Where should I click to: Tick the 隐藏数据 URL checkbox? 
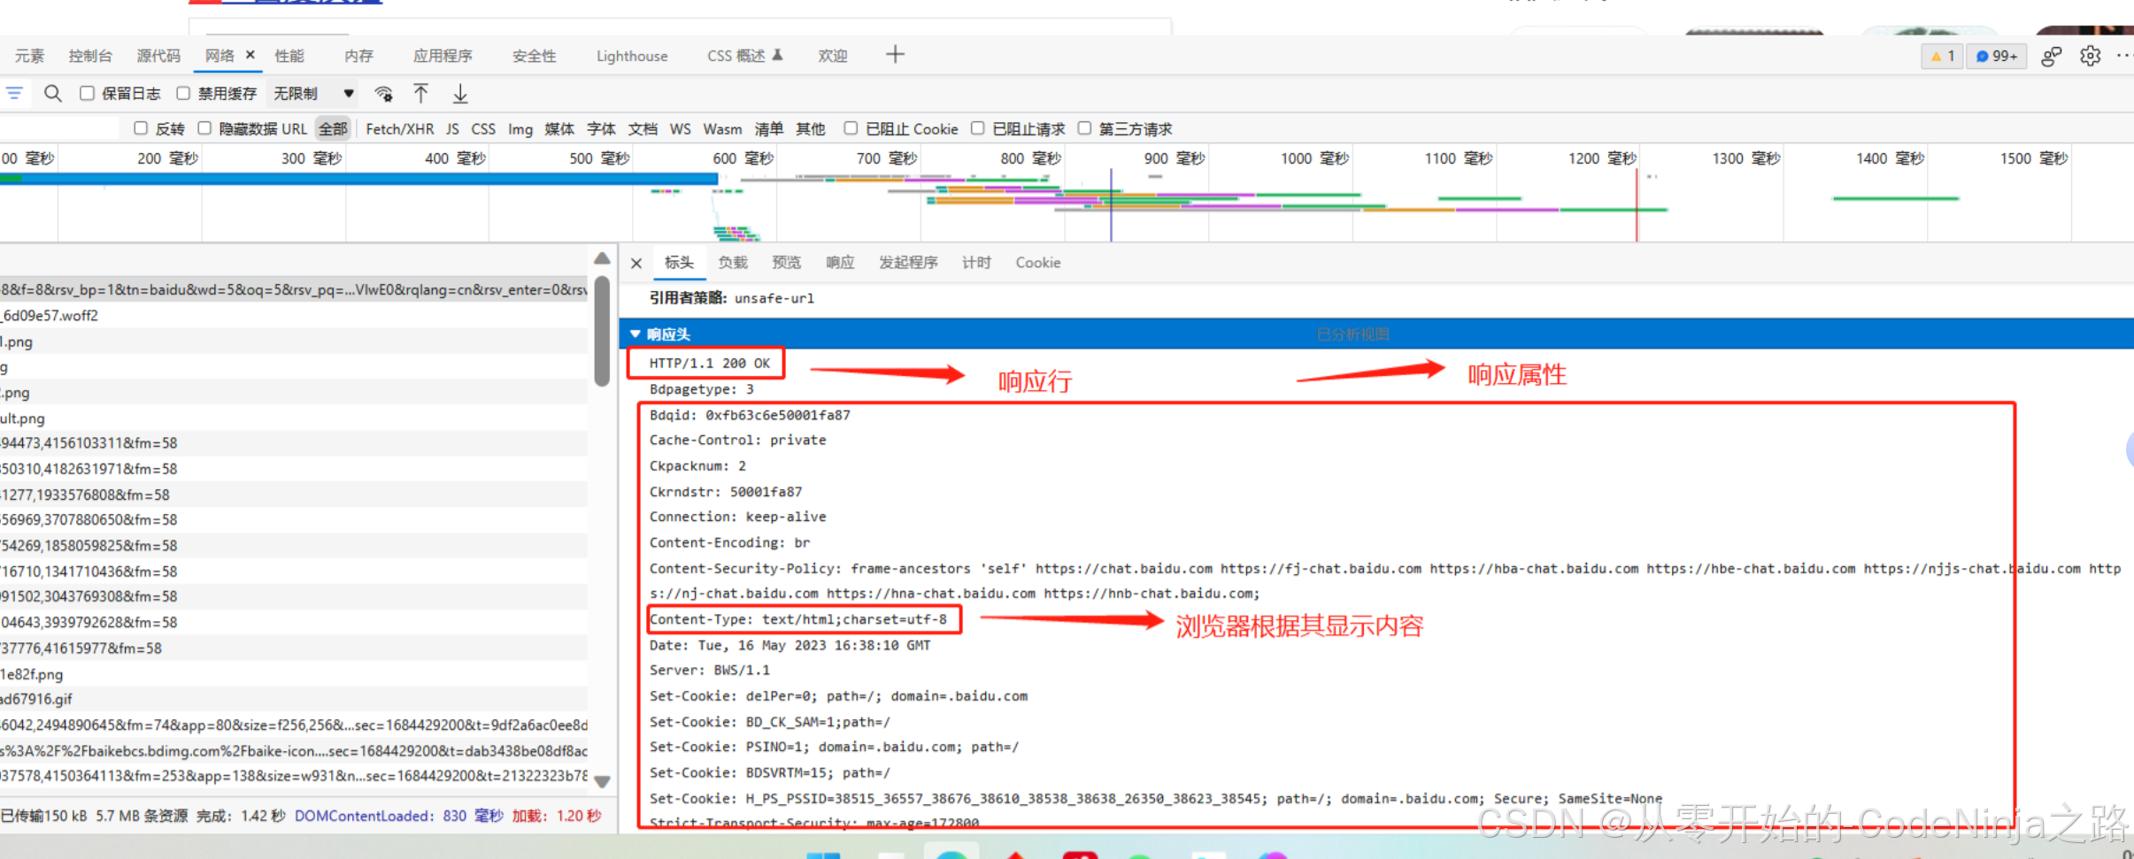click(204, 128)
